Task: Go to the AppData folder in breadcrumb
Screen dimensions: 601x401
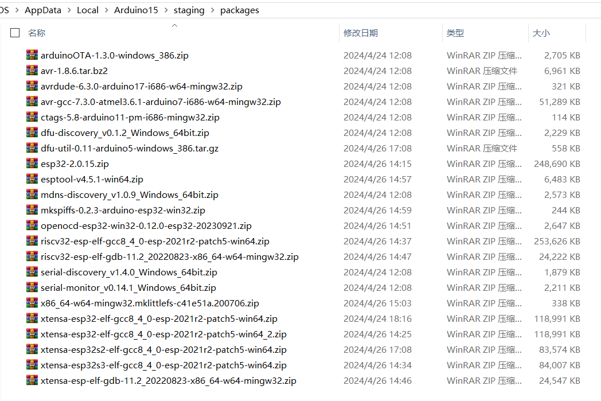Action: pyautogui.click(x=43, y=10)
